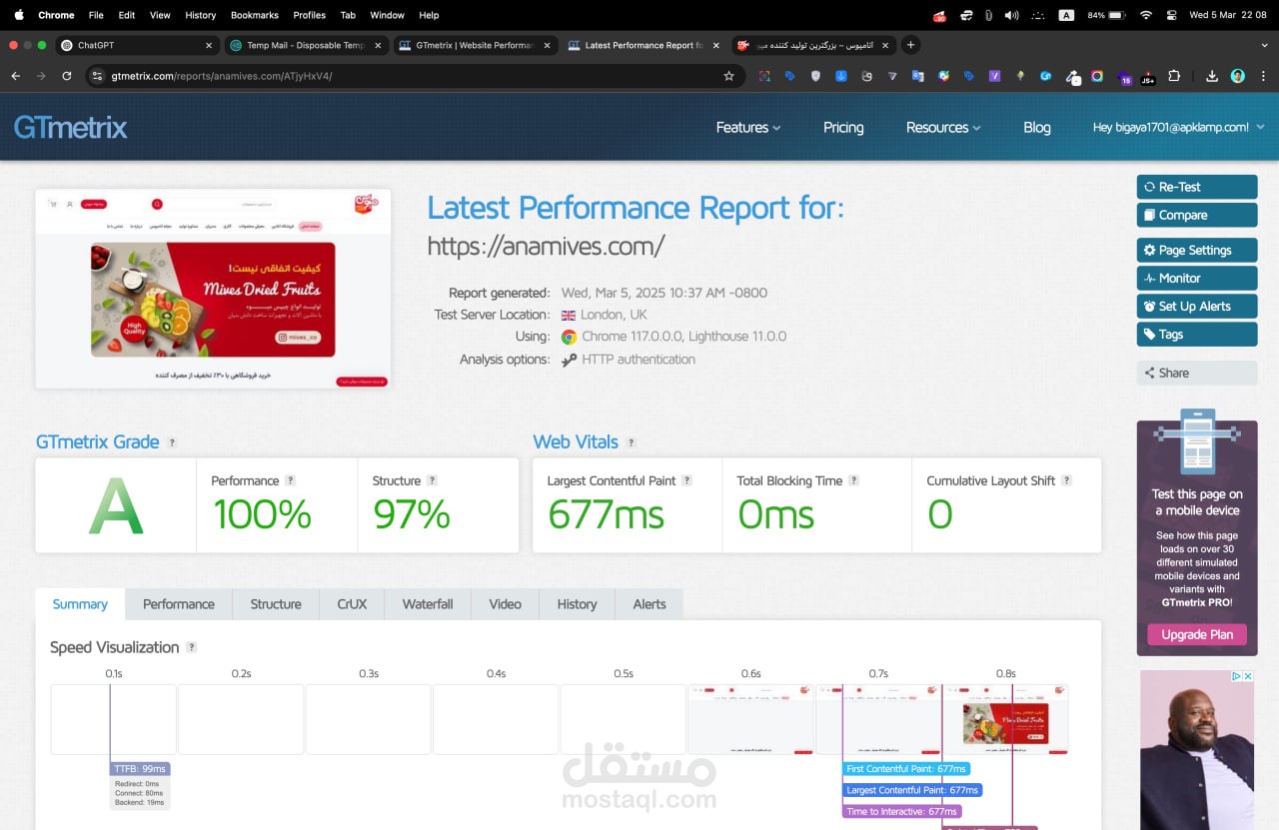Open the Apple menu

(18, 15)
